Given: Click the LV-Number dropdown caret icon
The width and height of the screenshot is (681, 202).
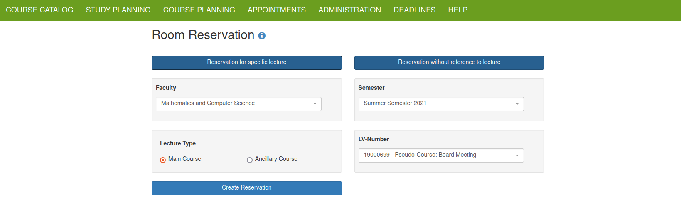Looking at the screenshot, I should point(517,155).
